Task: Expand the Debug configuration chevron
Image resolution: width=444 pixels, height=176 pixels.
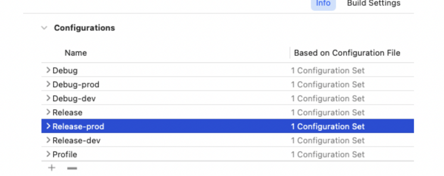Action: pos(48,70)
